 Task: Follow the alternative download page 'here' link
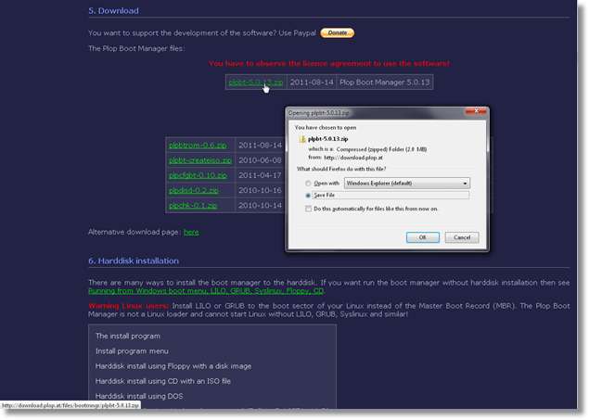[x=191, y=233]
